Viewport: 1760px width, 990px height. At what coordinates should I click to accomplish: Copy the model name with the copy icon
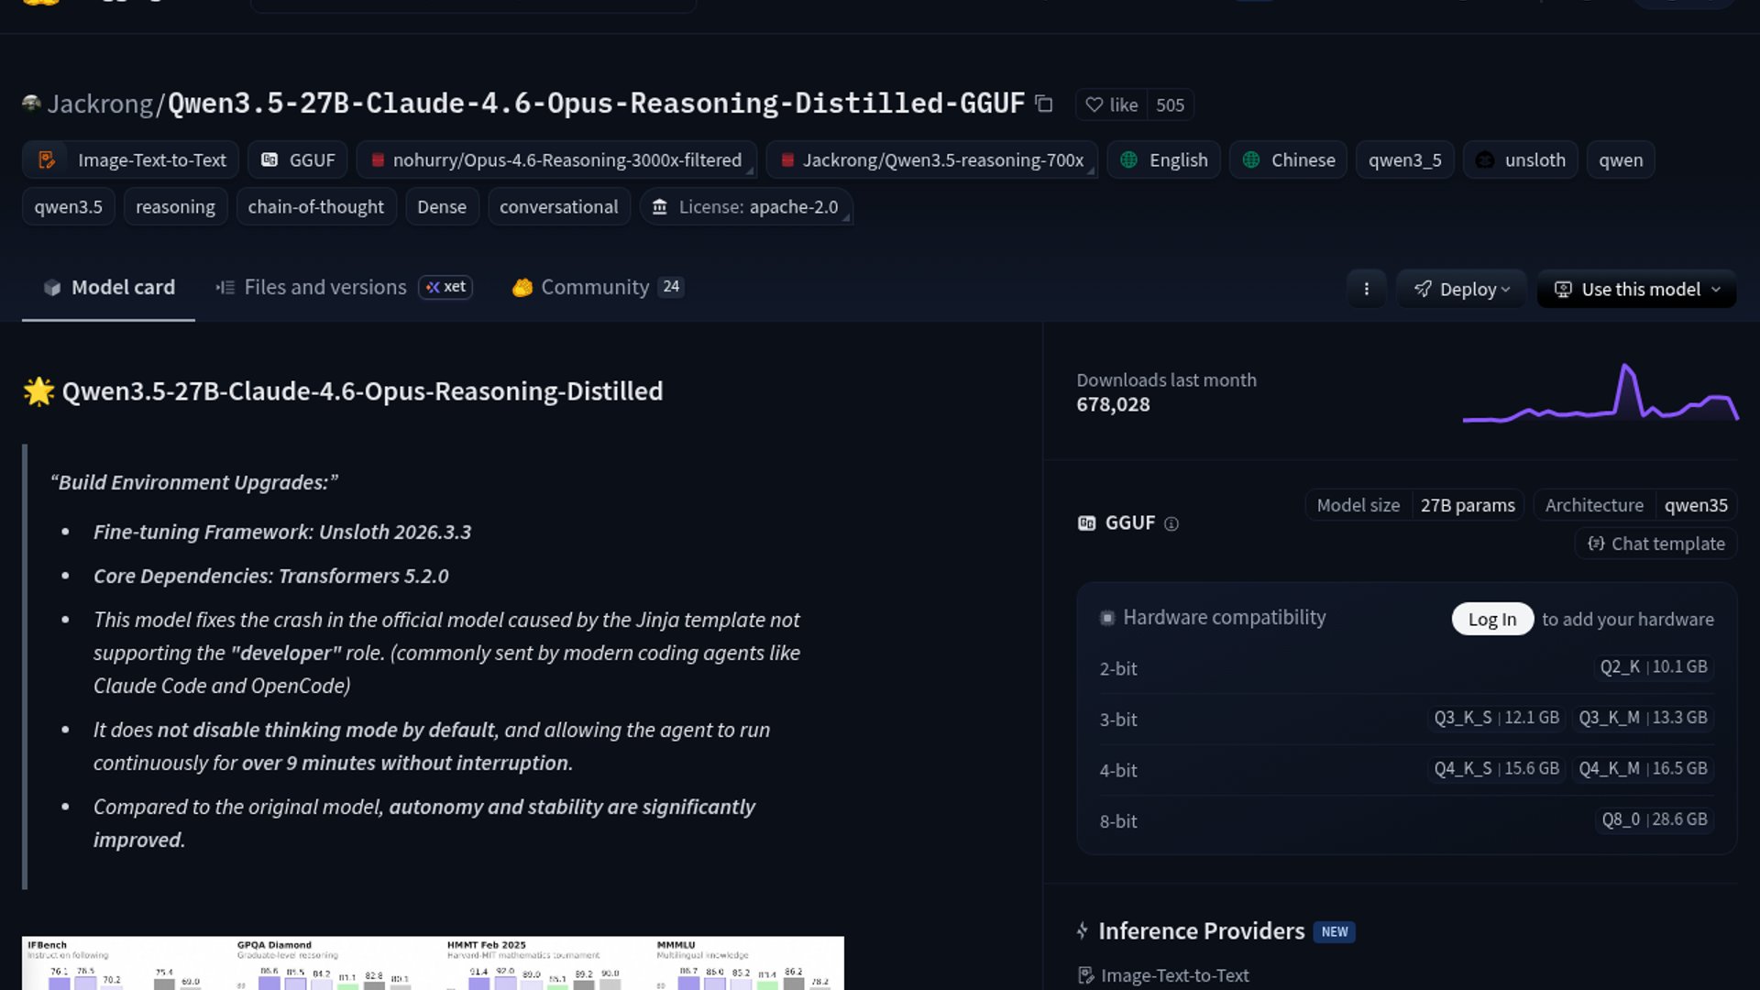click(1043, 104)
